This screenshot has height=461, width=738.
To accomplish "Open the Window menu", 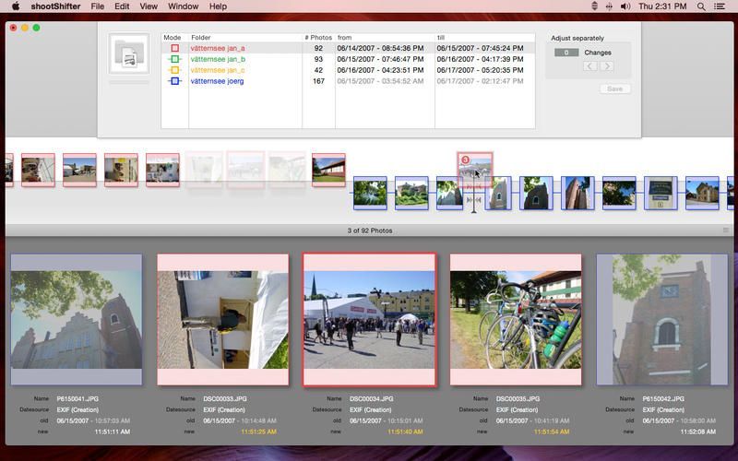I will click(x=183, y=6).
